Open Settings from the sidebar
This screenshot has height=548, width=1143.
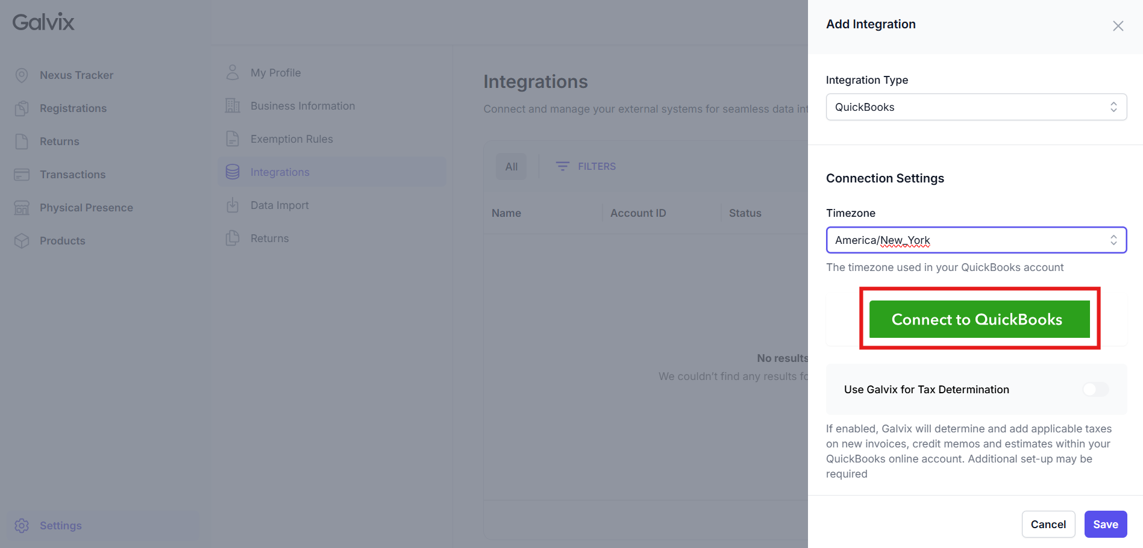pos(60,526)
